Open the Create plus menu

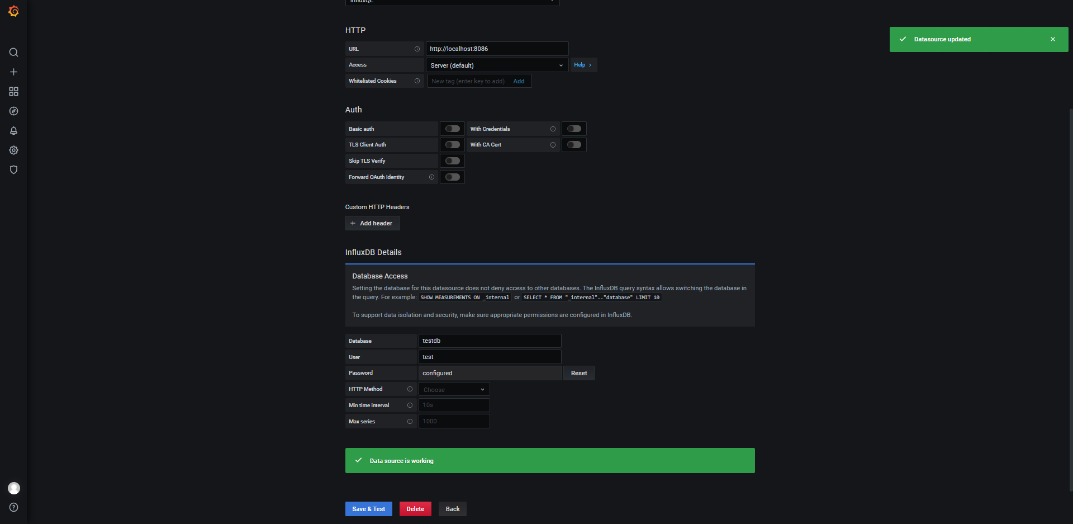pyautogui.click(x=13, y=72)
